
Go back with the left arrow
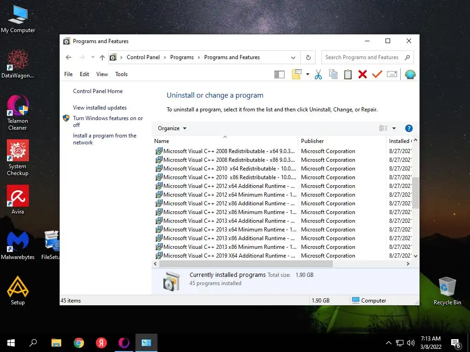click(68, 57)
